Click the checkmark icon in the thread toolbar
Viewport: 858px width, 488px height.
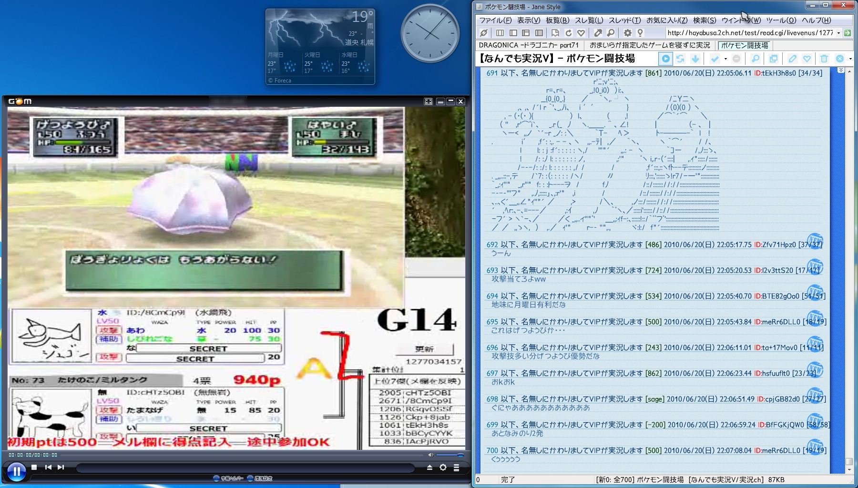click(x=715, y=59)
